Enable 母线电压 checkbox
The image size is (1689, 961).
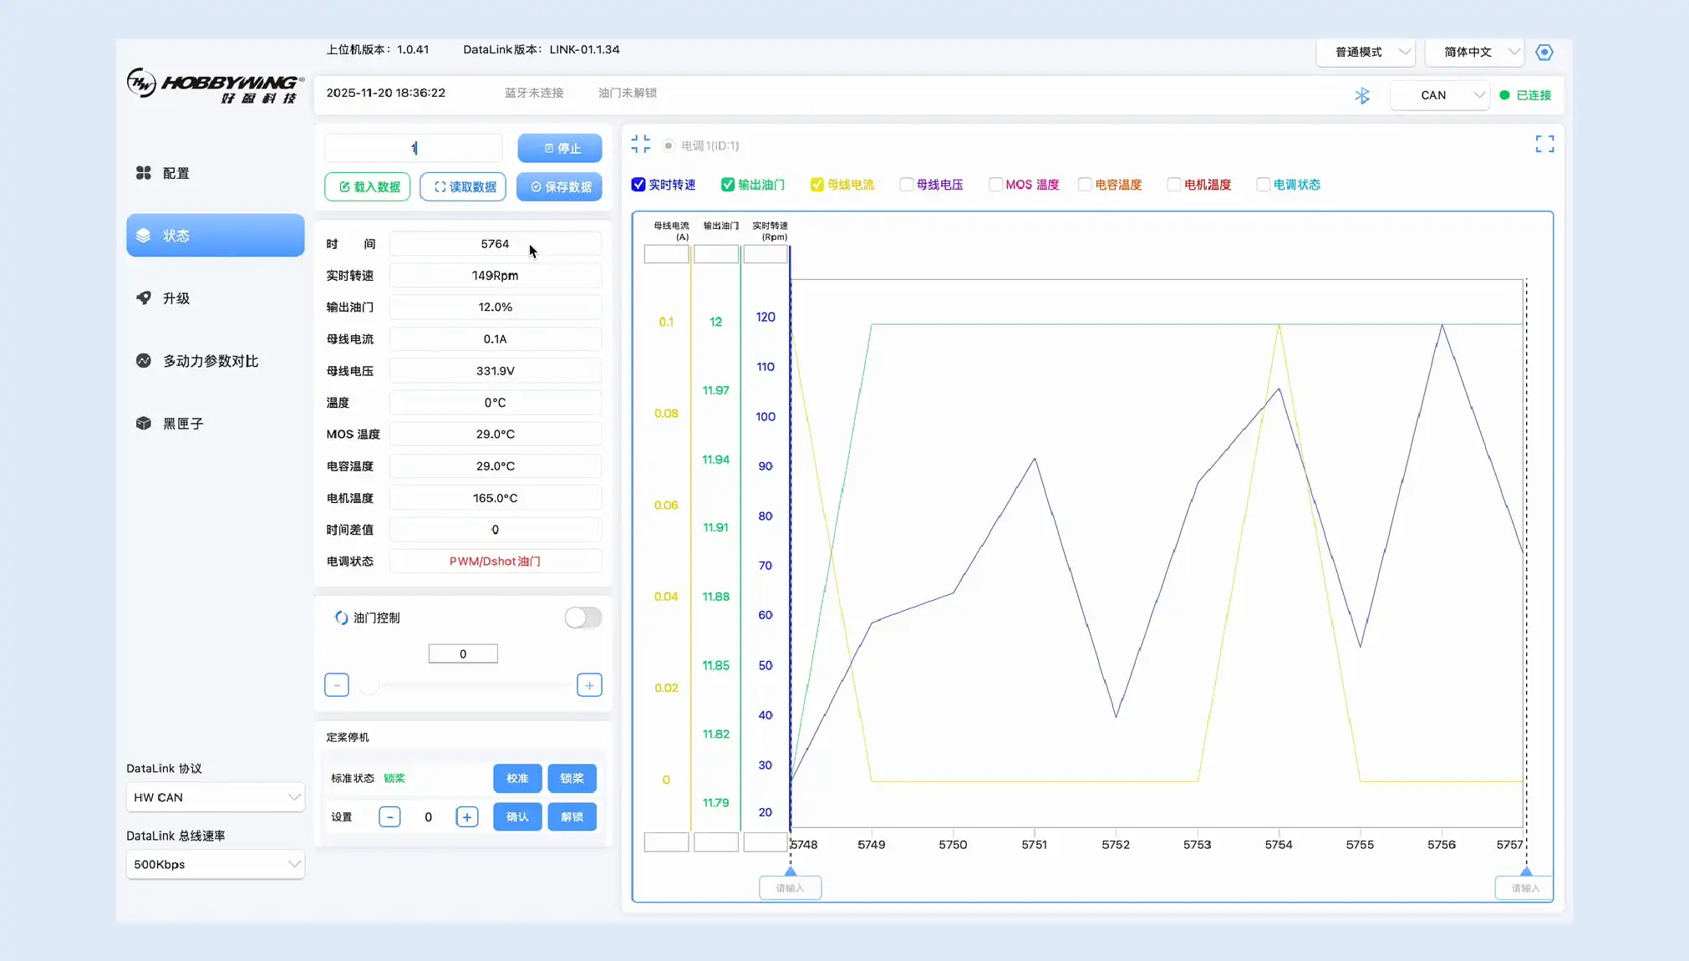906,185
